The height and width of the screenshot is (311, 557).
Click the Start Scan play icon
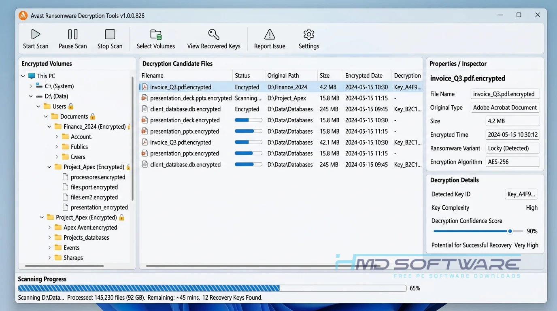point(36,34)
